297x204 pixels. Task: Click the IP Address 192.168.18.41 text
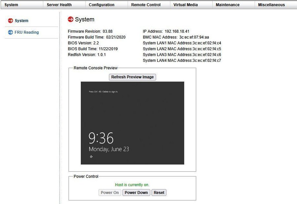[166, 31]
